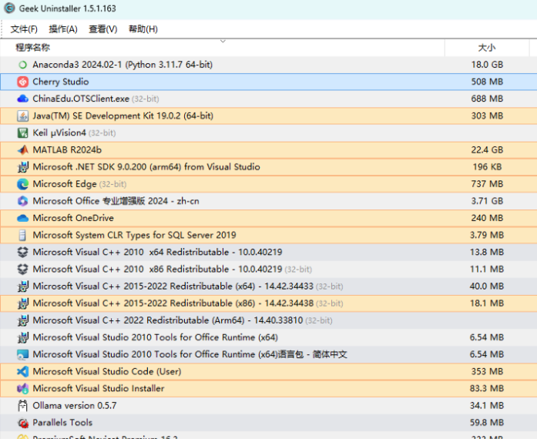The image size is (537, 439).
Task: Click the 22.4 GB size value
Action: (487, 150)
